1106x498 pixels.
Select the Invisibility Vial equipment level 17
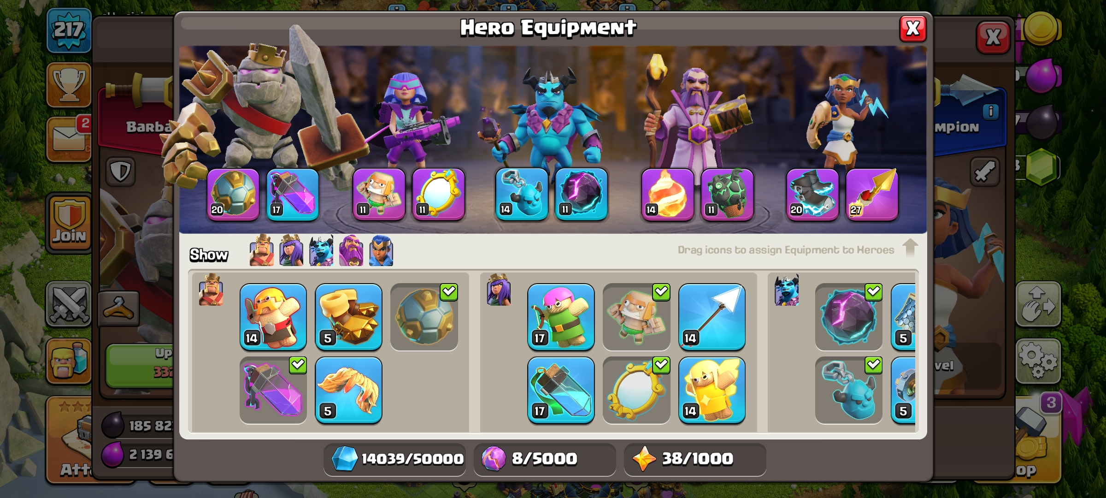click(560, 390)
